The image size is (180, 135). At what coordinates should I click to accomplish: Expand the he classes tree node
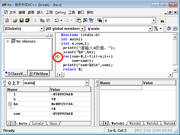[8, 41]
